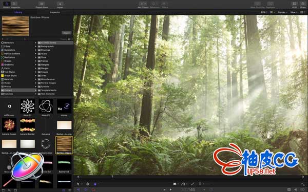Open the Behaviors toolbar button
The image size is (308, 192).
pyautogui.click(x=155, y=5)
